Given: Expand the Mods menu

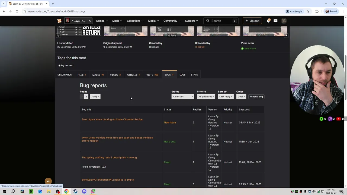Looking at the screenshot, I should (117, 21).
